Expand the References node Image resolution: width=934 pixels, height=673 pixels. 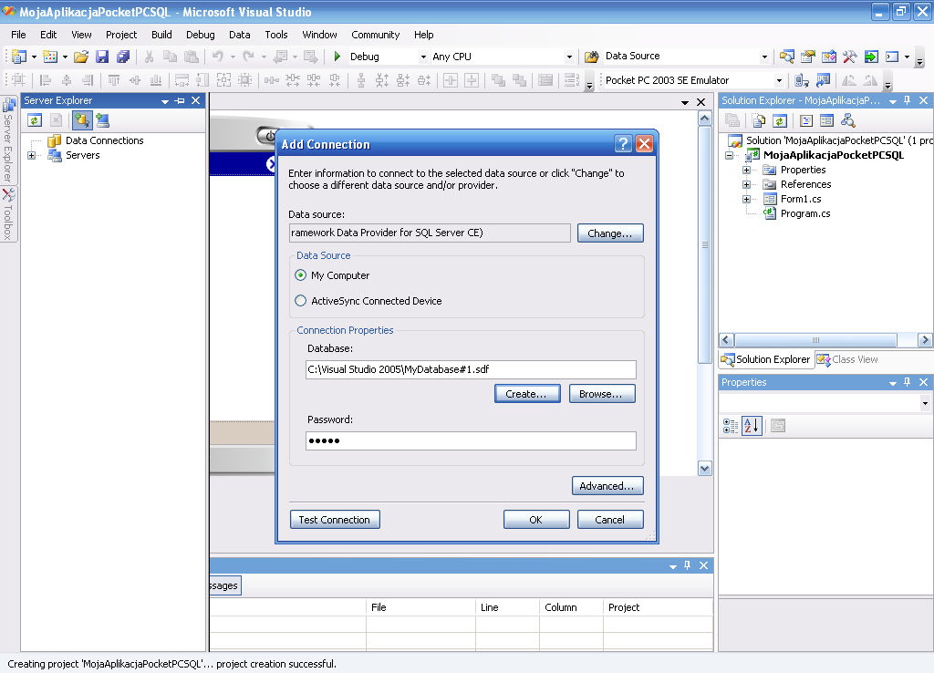click(x=746, y=184)
